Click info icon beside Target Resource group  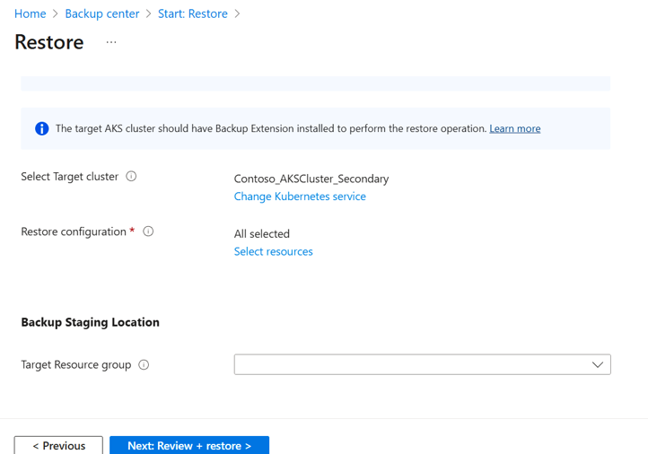[x=144, y=365]
